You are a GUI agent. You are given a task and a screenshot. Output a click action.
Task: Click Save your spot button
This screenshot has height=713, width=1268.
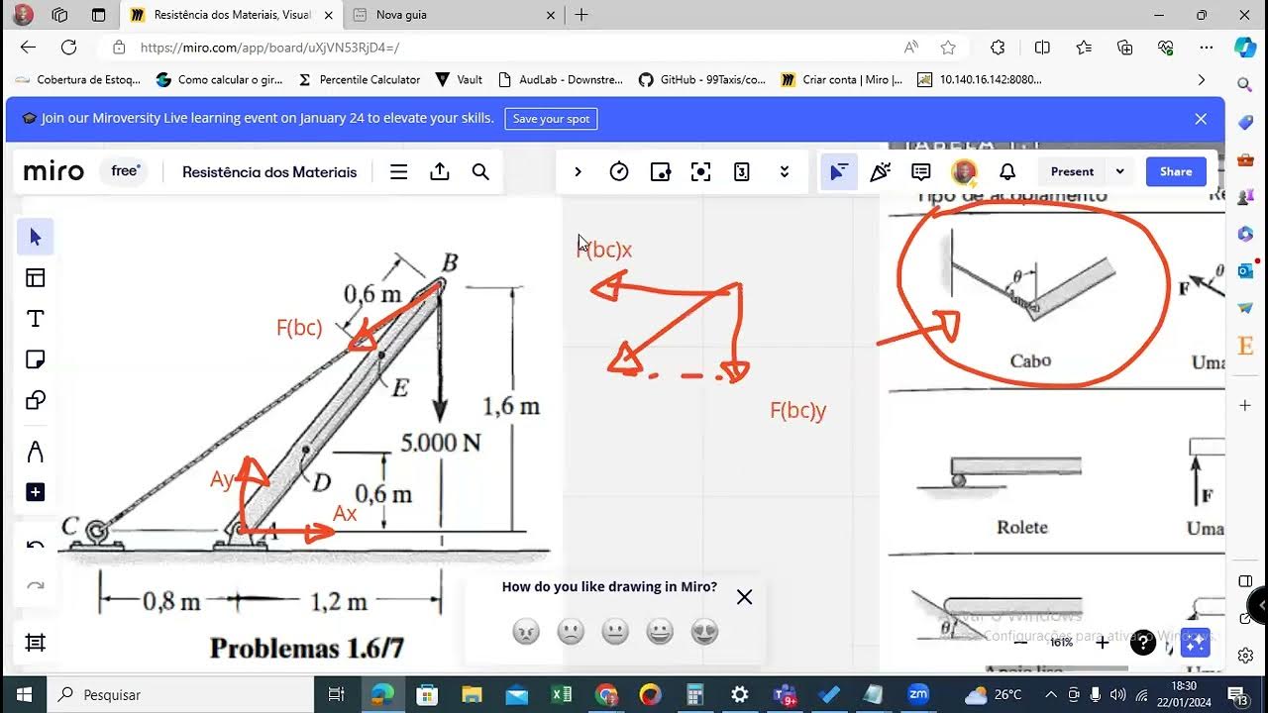551,119
